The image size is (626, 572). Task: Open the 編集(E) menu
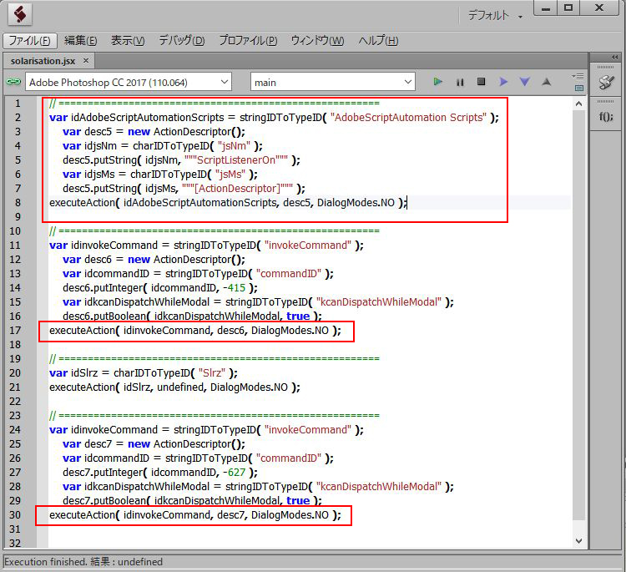point(81,40)
